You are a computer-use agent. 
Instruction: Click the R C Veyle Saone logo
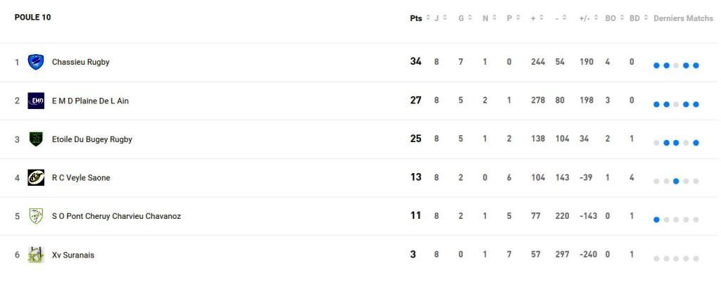point(36,178)
